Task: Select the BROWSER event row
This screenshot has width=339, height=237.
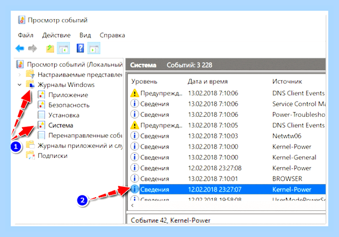Action: tap(228, 179)
